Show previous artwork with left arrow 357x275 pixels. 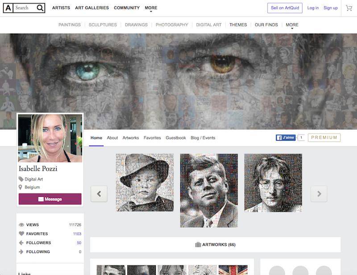(99, 194)
